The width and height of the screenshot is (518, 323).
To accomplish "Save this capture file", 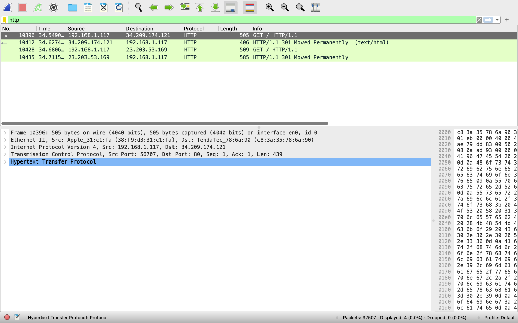I will tap(88, 7).
